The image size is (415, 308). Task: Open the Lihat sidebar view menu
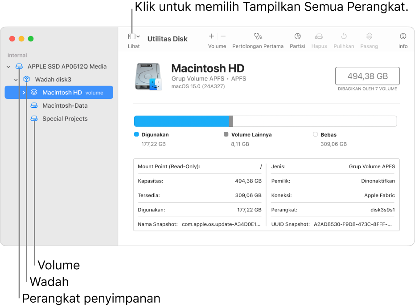point(134,36)
